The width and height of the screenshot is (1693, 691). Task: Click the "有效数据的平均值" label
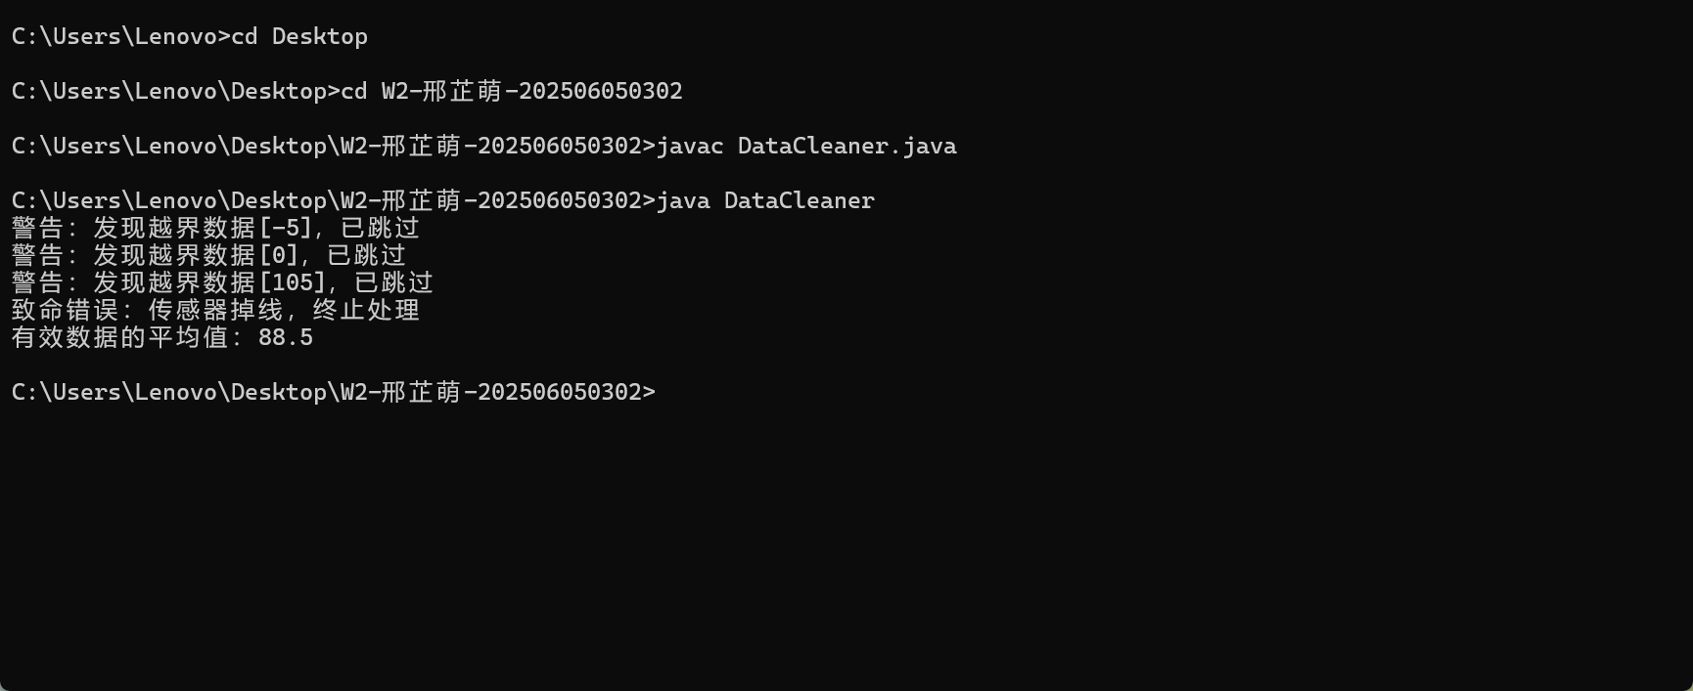pos(119,338)
